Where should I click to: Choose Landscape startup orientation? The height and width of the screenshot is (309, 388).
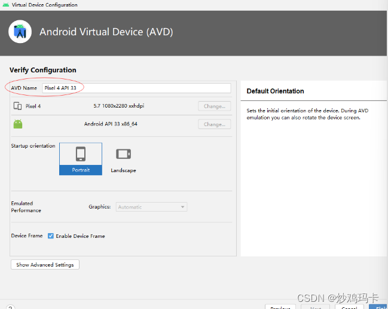pos(124,160)
